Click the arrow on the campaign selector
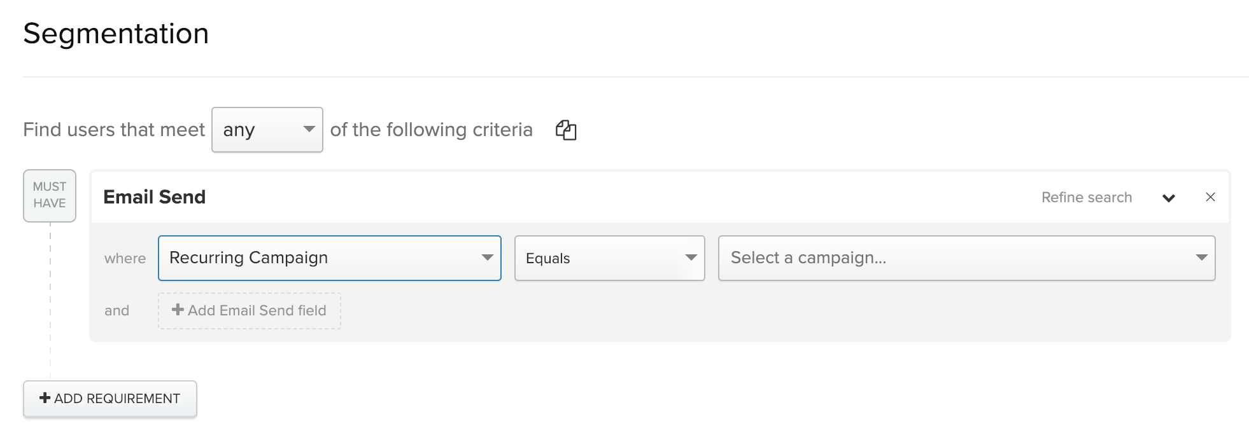Image resolution: width=1249 pixels, height=440 pixels. pos(1201,258)
